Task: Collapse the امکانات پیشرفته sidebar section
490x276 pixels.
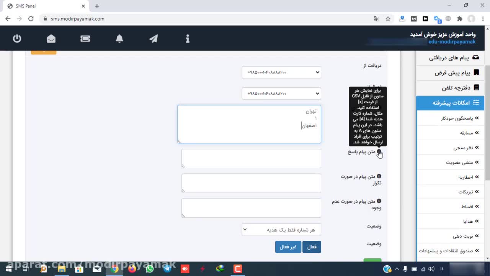Action: [450, 103]
